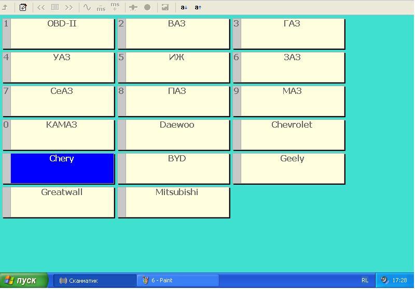This screenshot has height=289, width=415.
Task: Increase font size with 'a↑' icon
Action: (x=198, y=7)
